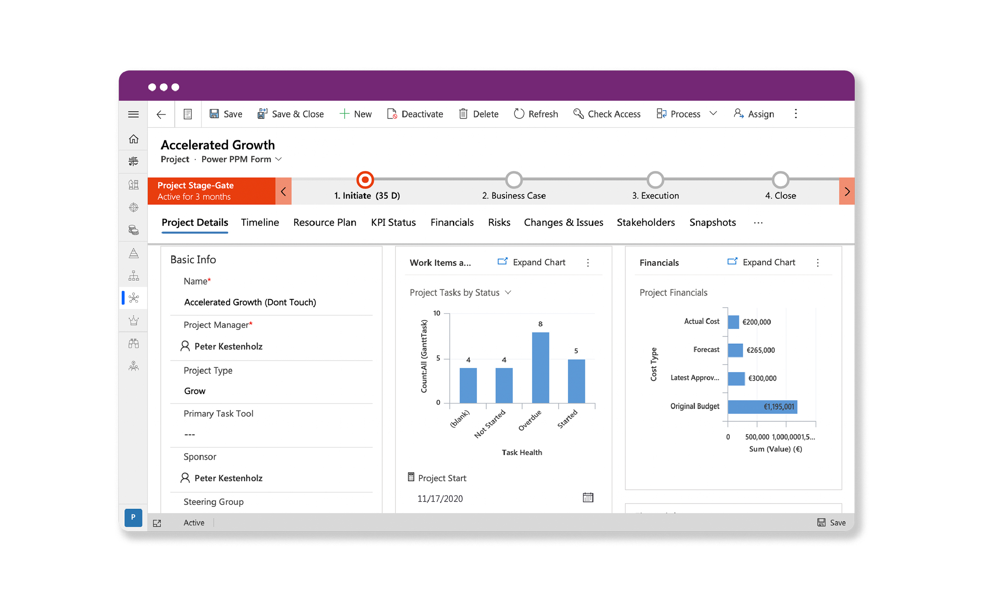This screenshot has width=989, height=608.
Task: Open the Home icon in sidebar
Action: [133, 139]
